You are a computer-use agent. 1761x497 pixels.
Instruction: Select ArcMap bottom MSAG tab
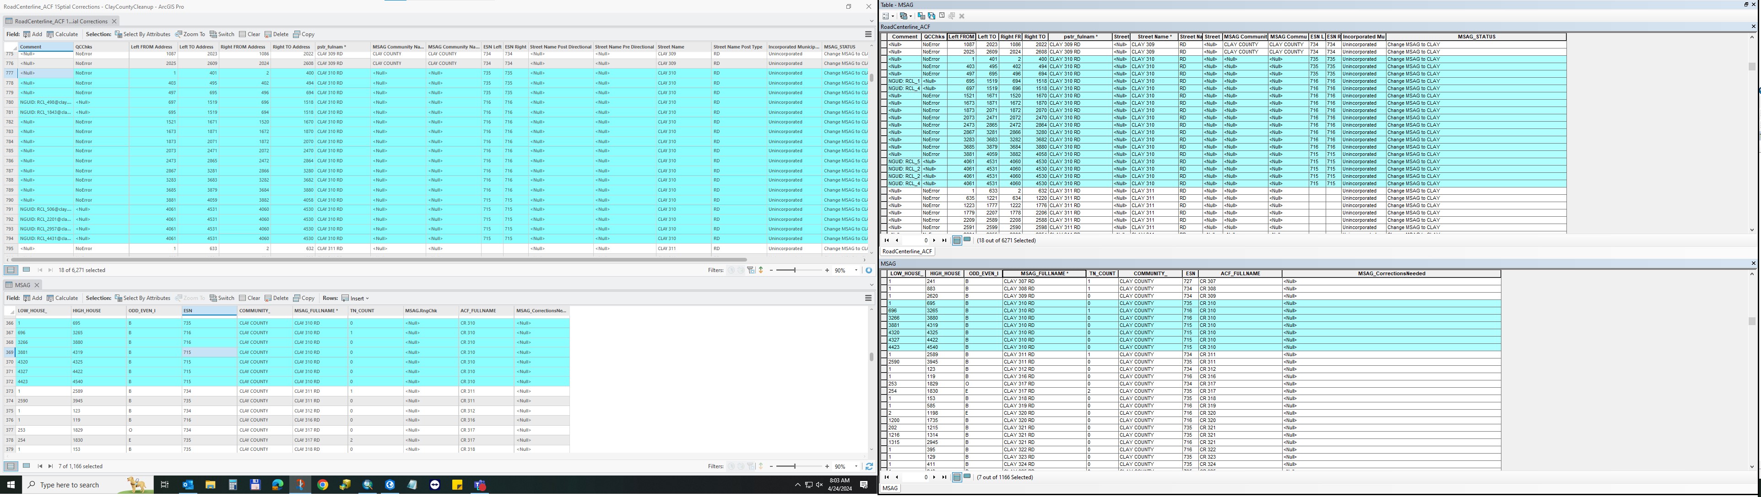[x=890, y=488]
